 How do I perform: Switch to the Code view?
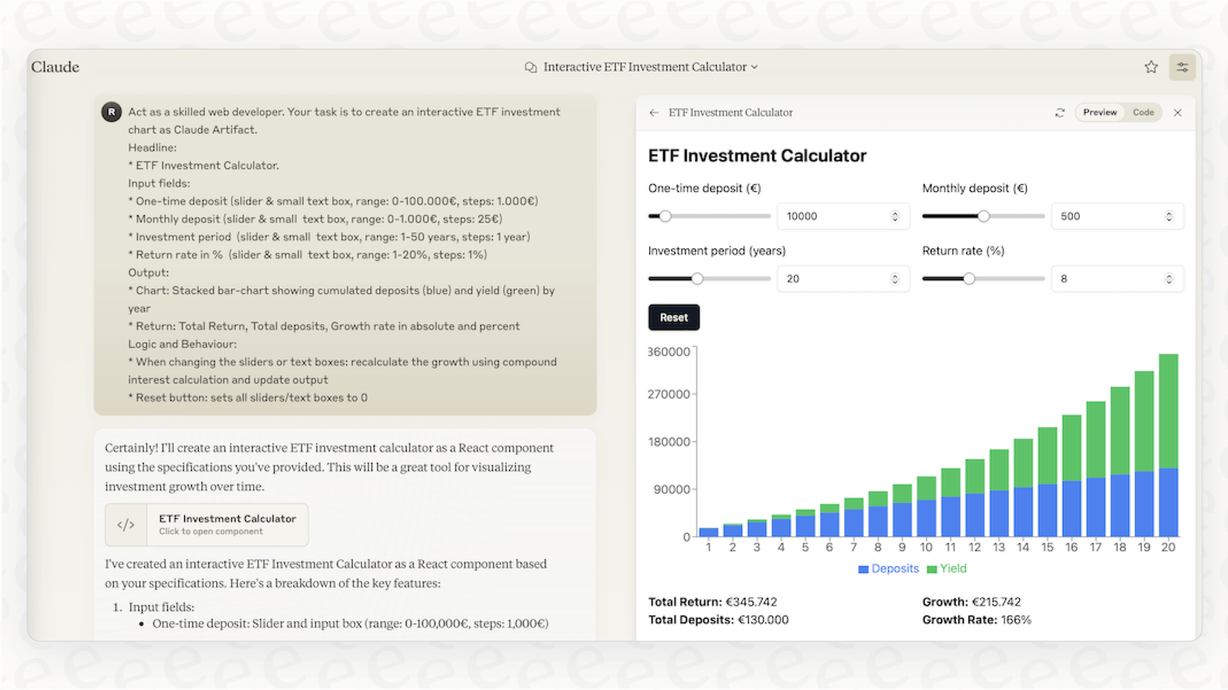pyautogui.click(x=1143, y=112)
